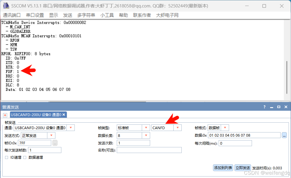291x178 pixels.
Task: Click the 'ID: 0x7FF' log line
Action: tap(15, 58)
